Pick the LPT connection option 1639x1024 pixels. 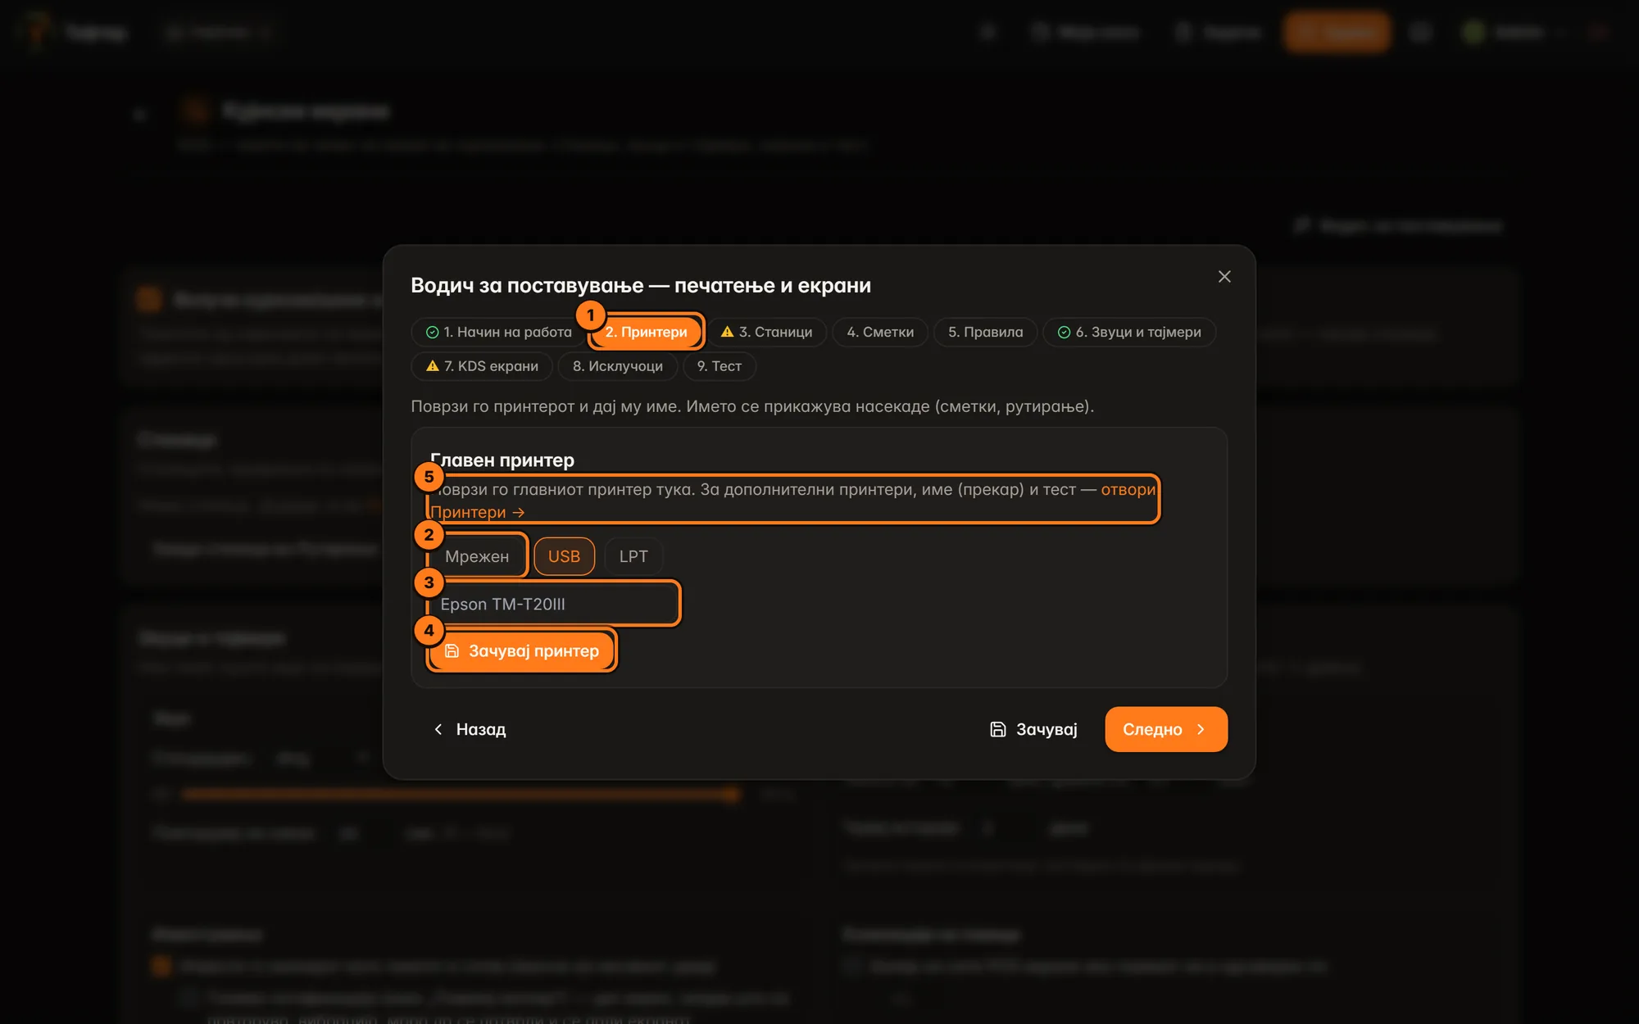(633, 556)
